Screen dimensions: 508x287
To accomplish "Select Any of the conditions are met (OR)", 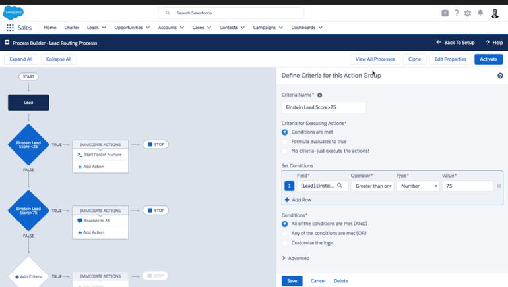I will pos(284,233).
